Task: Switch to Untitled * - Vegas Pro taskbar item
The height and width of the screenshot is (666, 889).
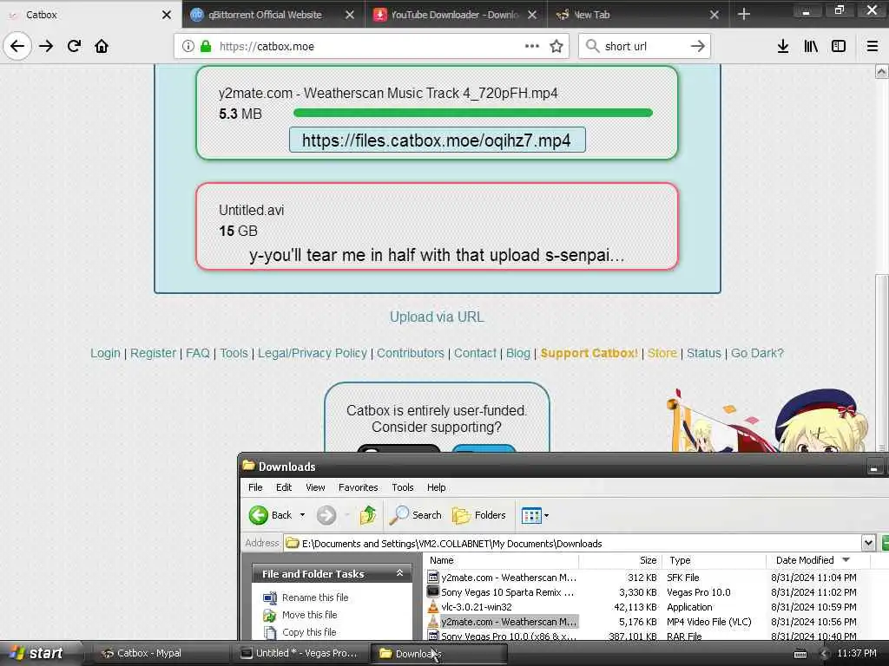Action: pos(299,653)
